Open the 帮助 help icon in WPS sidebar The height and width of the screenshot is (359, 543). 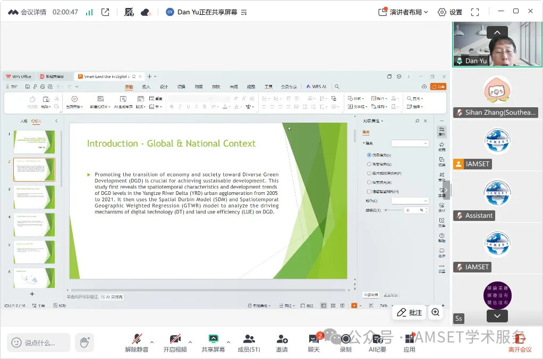[442, 237]
